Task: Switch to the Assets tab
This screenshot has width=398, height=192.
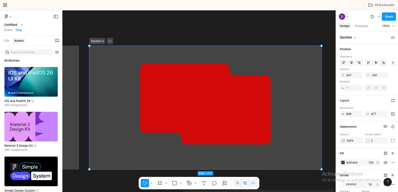Action: [x=19, y=40]
